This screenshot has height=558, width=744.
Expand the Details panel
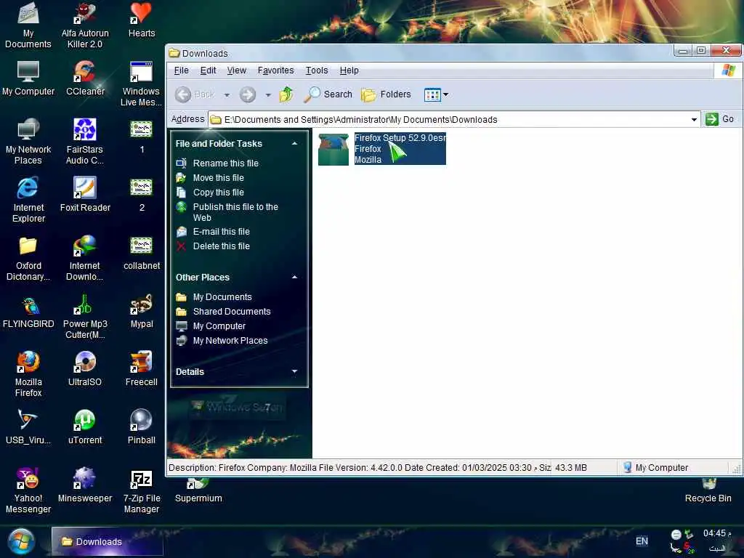pos(294,371)
